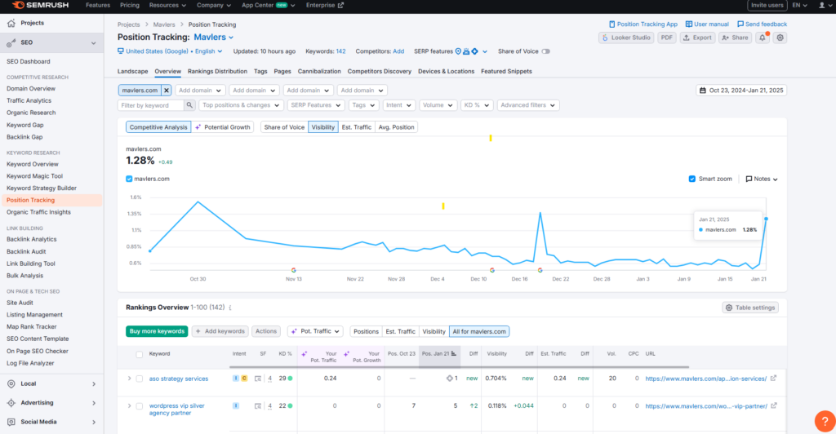Open the Top positions & changes filter

click(241, 105)
